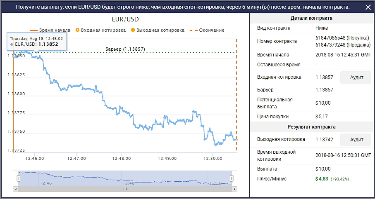Screen dimensions: 375x199
Task: Click the 12:46:00 time axis label
Action: (35, 158)
